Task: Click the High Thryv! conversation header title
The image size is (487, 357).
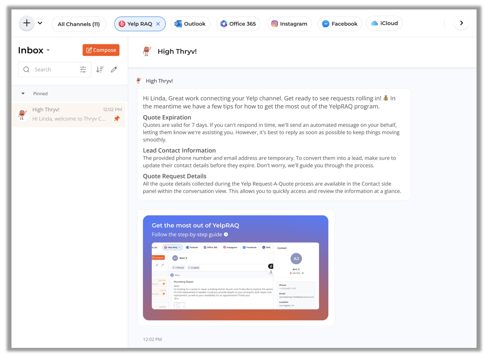Action: pyautogui.click(x=177, y=52)
